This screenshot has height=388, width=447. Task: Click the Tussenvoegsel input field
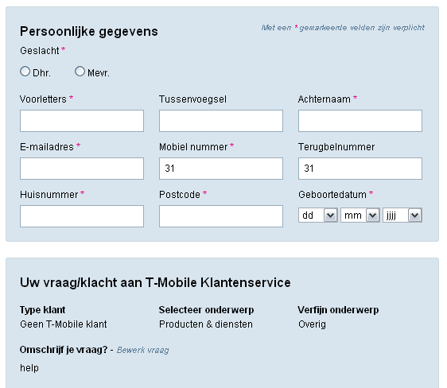click(x=221, y=121)
